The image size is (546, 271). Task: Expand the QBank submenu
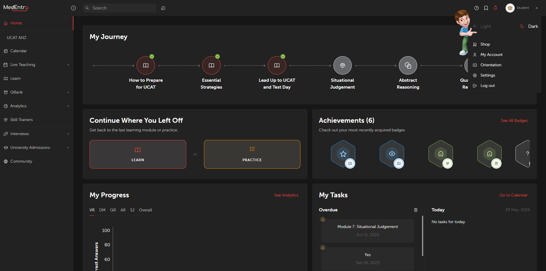68,92
